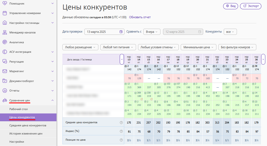Image resolution: width=267 pixels, height=146 pixels.
Task: Open Любой тип питания filter dropdown
Action: (118, 47)
